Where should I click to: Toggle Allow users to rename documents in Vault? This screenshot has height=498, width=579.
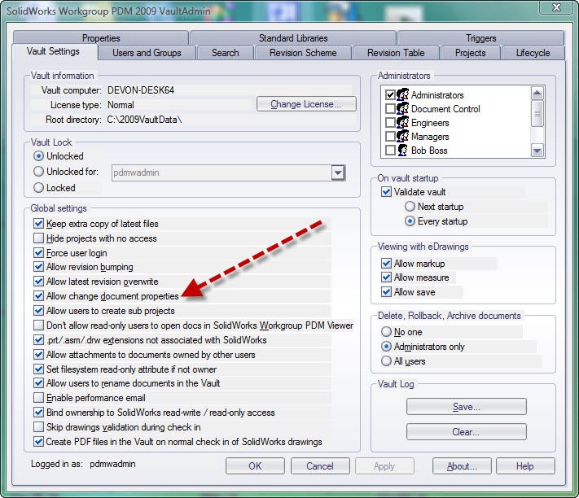coord(38,383)
